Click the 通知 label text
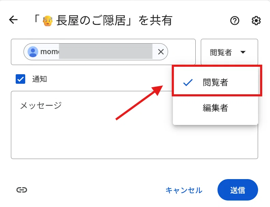The height and width of the screenshot is (207, 270). coord(40,79)
